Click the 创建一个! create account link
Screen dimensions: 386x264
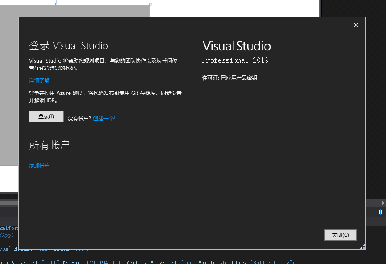click(104, 118)
